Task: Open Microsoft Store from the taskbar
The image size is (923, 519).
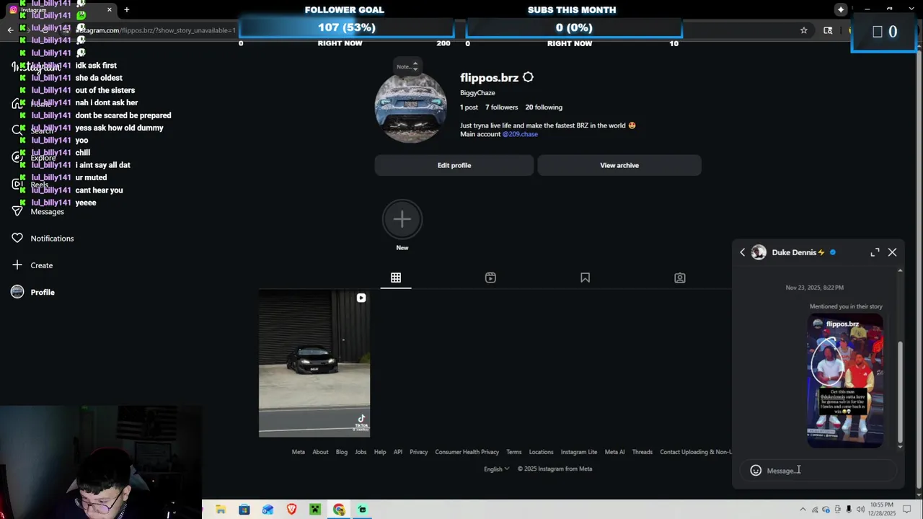Action: point(244,510)
